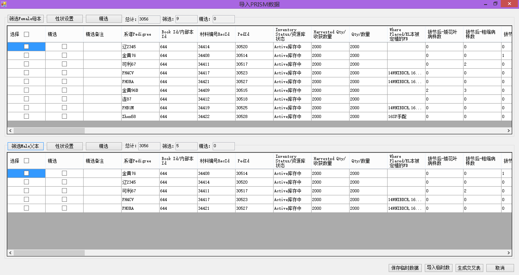The image size is (519, 275).
Task: Check 精选 box for female PH4CV row
Action: (64, 73)
